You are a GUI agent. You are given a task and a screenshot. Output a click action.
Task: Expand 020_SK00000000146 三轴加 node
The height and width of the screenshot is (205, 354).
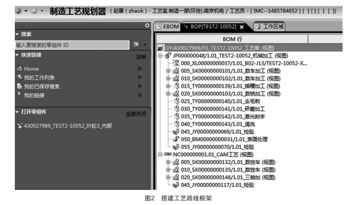pyautogui.click(x=168, y=177)
